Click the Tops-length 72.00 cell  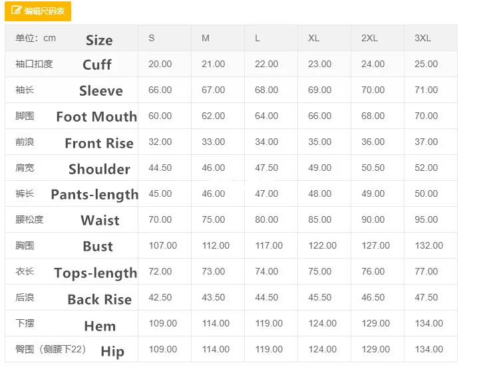coord(160,271)
